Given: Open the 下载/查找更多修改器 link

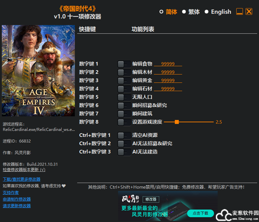Looking at the screenshot, I should tap(22, 179).
